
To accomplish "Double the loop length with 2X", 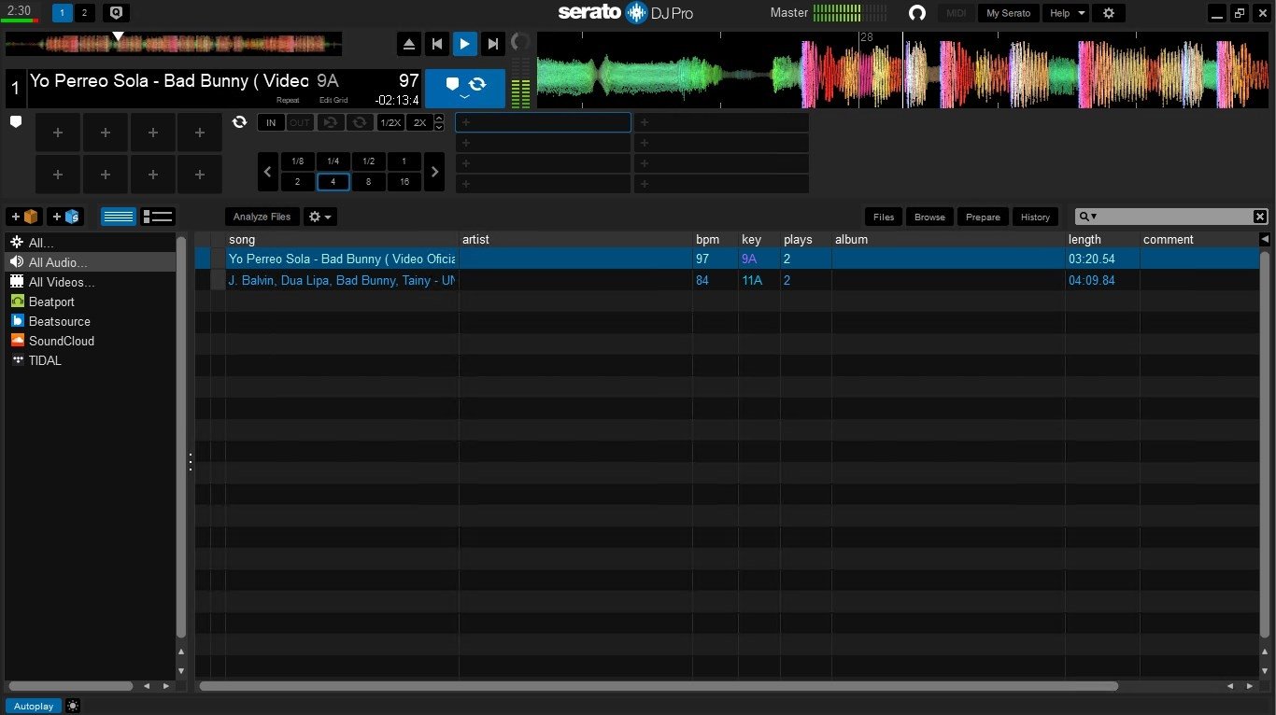I will tap(419, 122).
